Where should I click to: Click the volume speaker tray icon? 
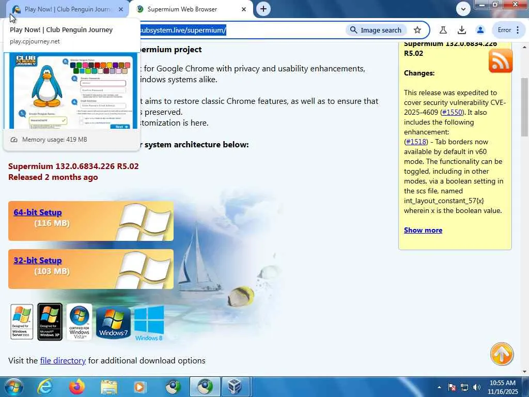tap(476, 387)
